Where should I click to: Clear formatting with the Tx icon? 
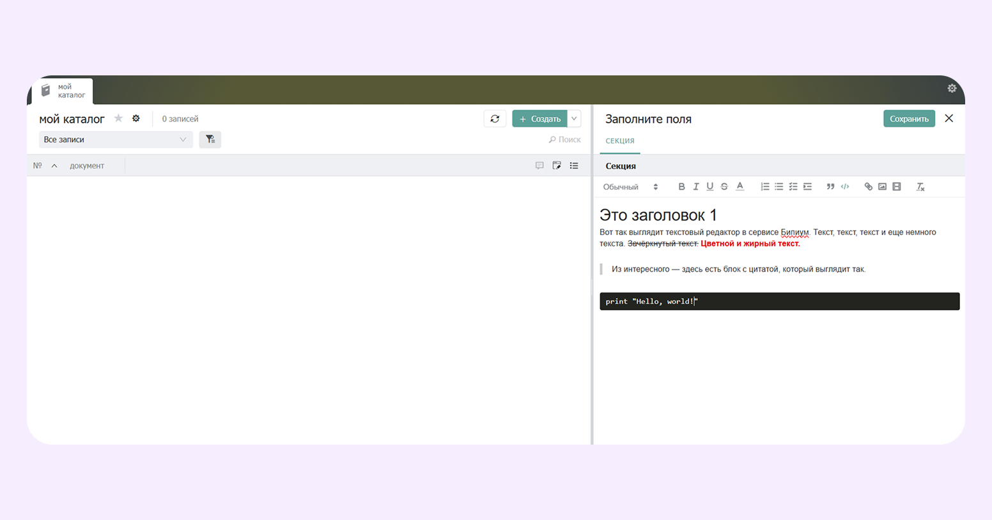920,186
